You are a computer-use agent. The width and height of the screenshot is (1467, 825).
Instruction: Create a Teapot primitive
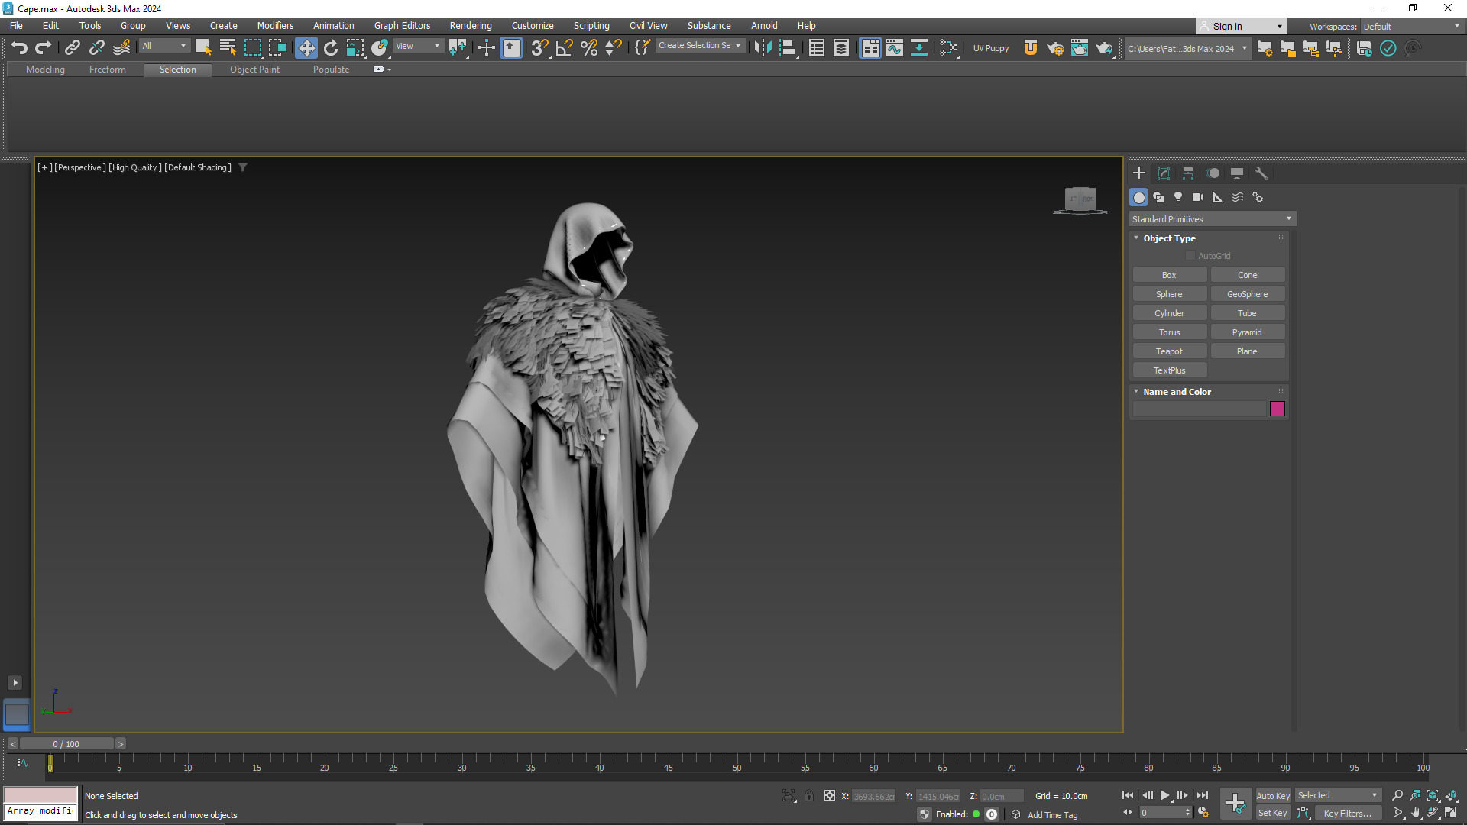[1169, 351]
